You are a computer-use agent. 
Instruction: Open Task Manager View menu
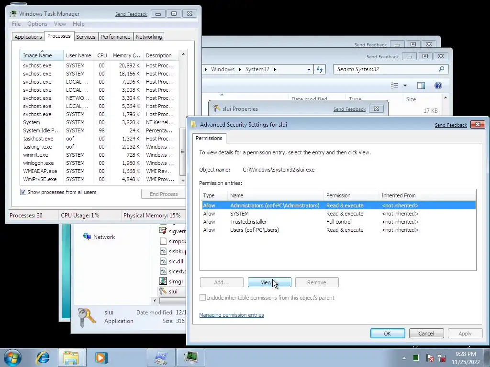[x=60, y=24]
